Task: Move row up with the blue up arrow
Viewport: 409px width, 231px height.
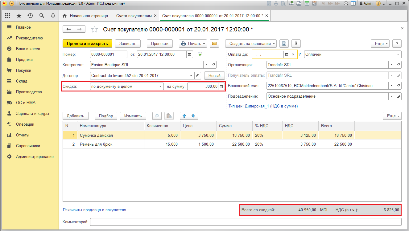Action: pos(184,116)
